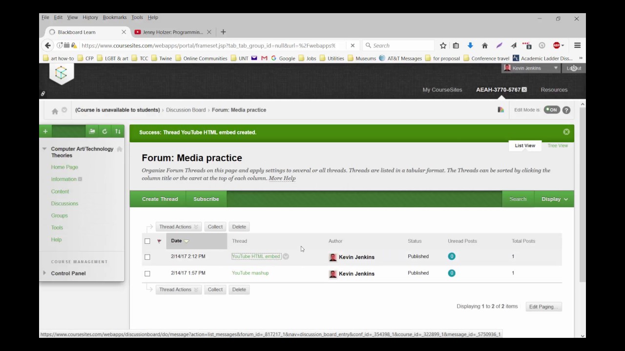The width and height of the screenshot is (625, 351).
Task: Click the folder view icon in course menu
Action: click(x=92, y=131)
